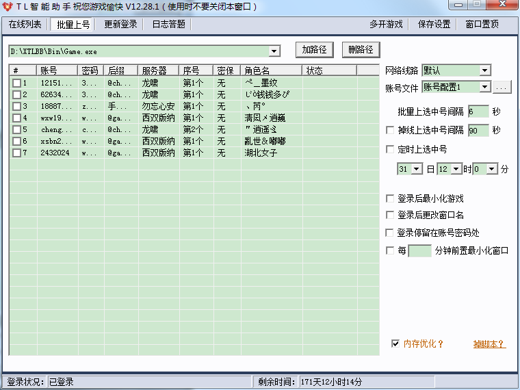Open the 更新登录 tab
520x390 pixels.
point(120,24)
